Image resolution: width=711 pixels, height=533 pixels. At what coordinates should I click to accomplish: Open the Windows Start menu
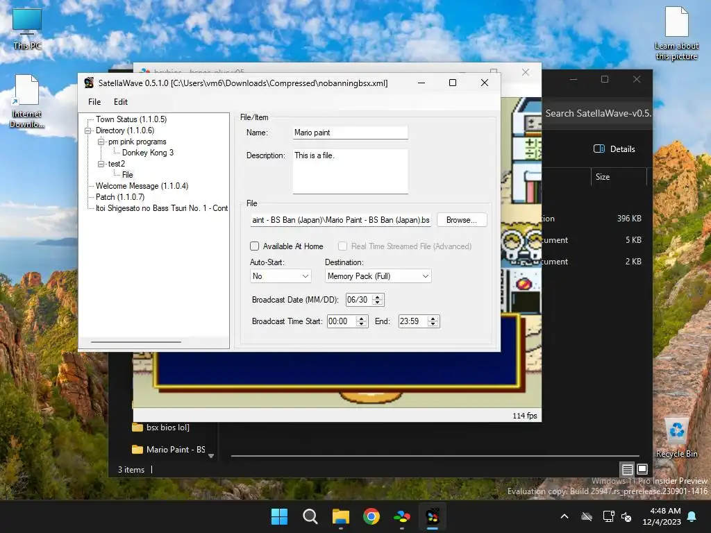[x=279, y=516]
